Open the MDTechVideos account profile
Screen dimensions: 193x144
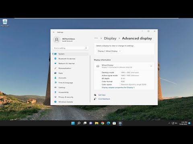[64, 40]
